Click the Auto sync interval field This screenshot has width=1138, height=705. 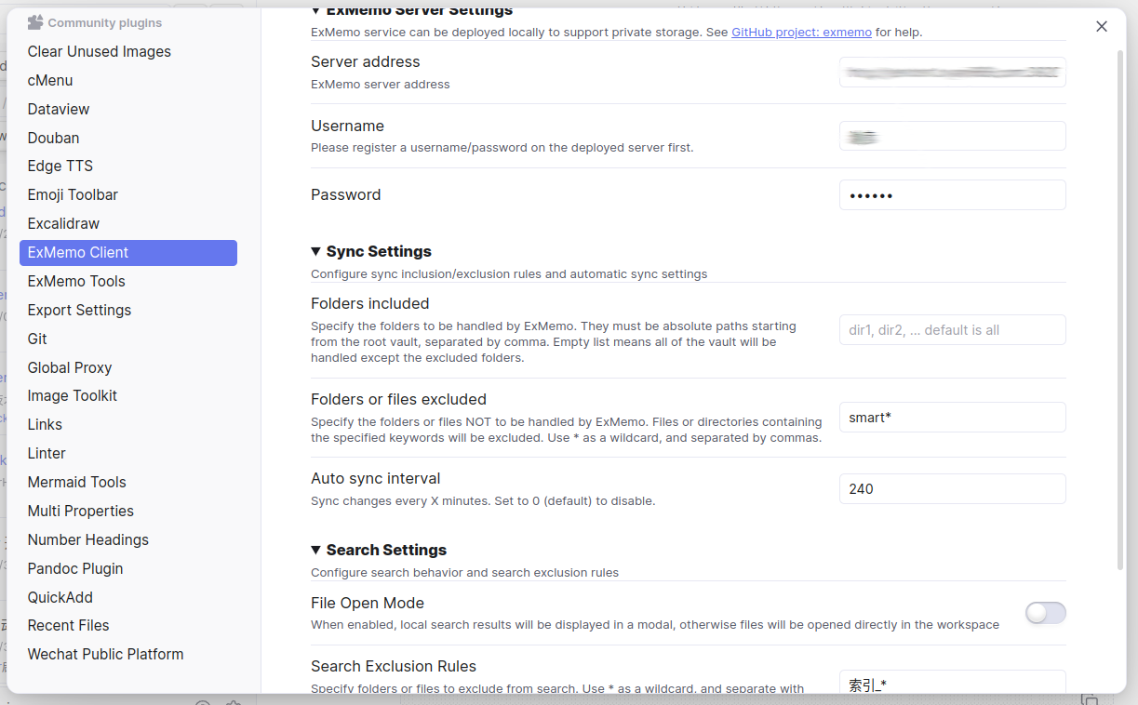tap(953, 488)
